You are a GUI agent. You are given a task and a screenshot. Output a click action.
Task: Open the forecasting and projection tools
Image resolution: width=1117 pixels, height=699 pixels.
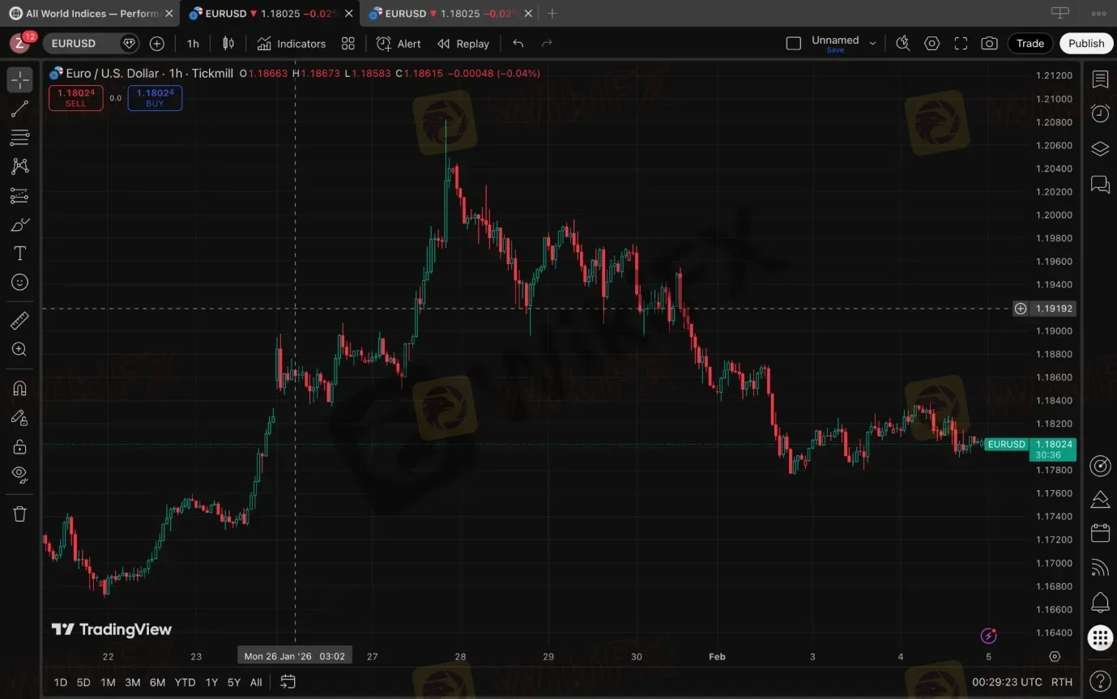tap(20, 195)
